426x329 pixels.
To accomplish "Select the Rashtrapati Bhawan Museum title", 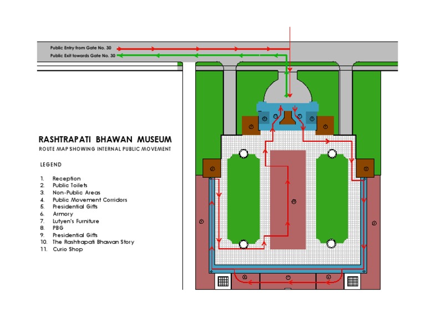I will 105,140.
